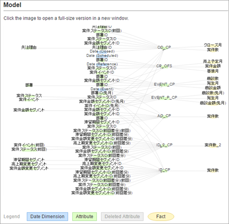
Task: Click the green Attribute legend box
Action: [84, 216]
